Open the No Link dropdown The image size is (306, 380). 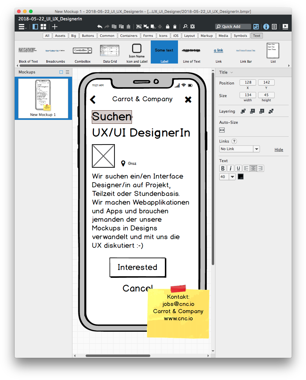240,149
